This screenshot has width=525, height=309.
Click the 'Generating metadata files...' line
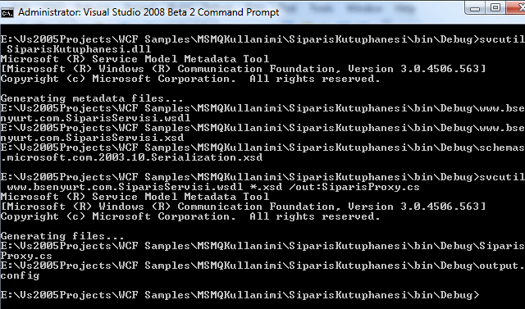[92, 98]
